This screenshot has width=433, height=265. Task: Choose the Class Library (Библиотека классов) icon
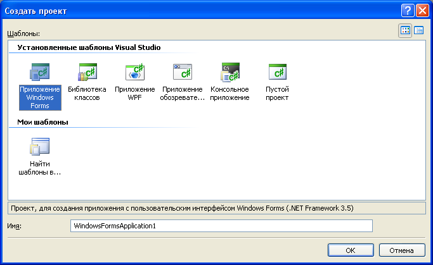pos(87,72)
